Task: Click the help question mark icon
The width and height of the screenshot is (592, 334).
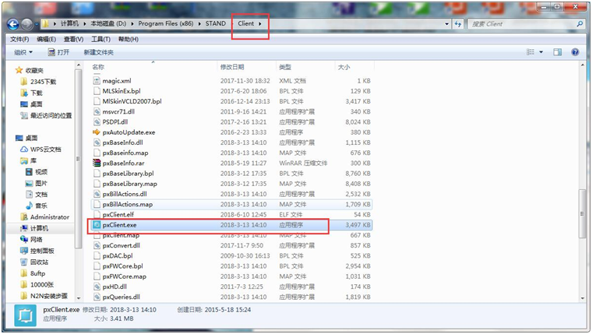Action: 576,52
